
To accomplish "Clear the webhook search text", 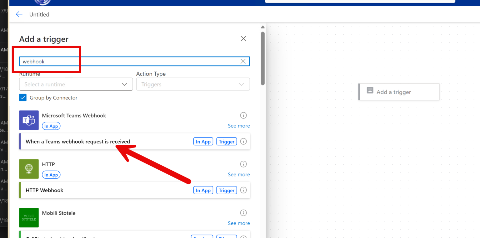I will [x=243, y=61].
